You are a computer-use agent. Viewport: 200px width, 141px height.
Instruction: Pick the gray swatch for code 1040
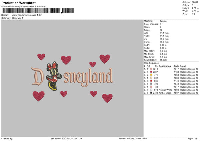point(151,84)
